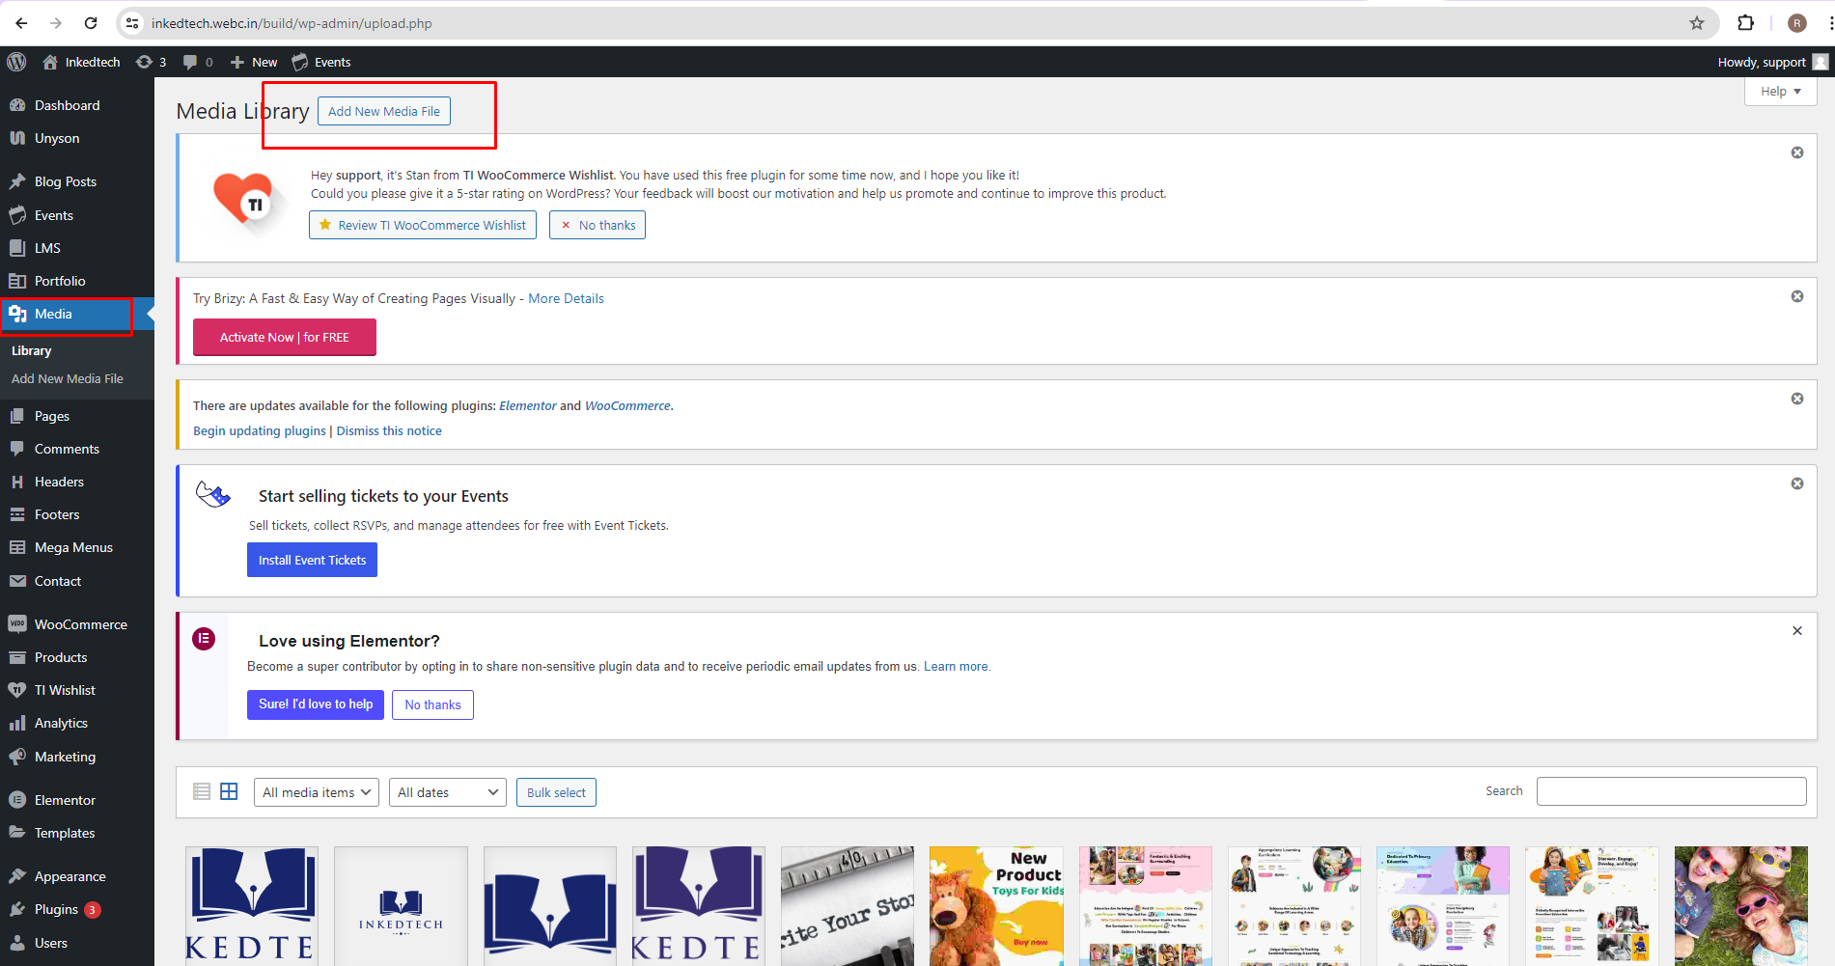The image size is (1835, 966).
Task: Dismiss the plugin updates notice
Action: pos(1797,399)
